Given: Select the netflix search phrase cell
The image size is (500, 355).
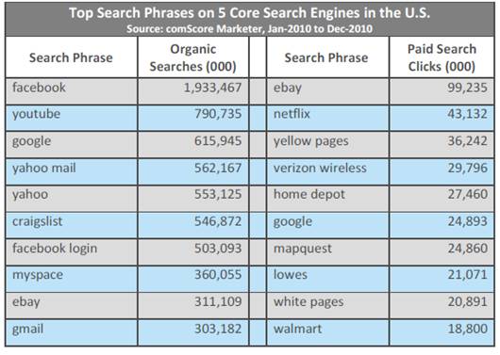Looking at the screenshot, I should 327,118.
